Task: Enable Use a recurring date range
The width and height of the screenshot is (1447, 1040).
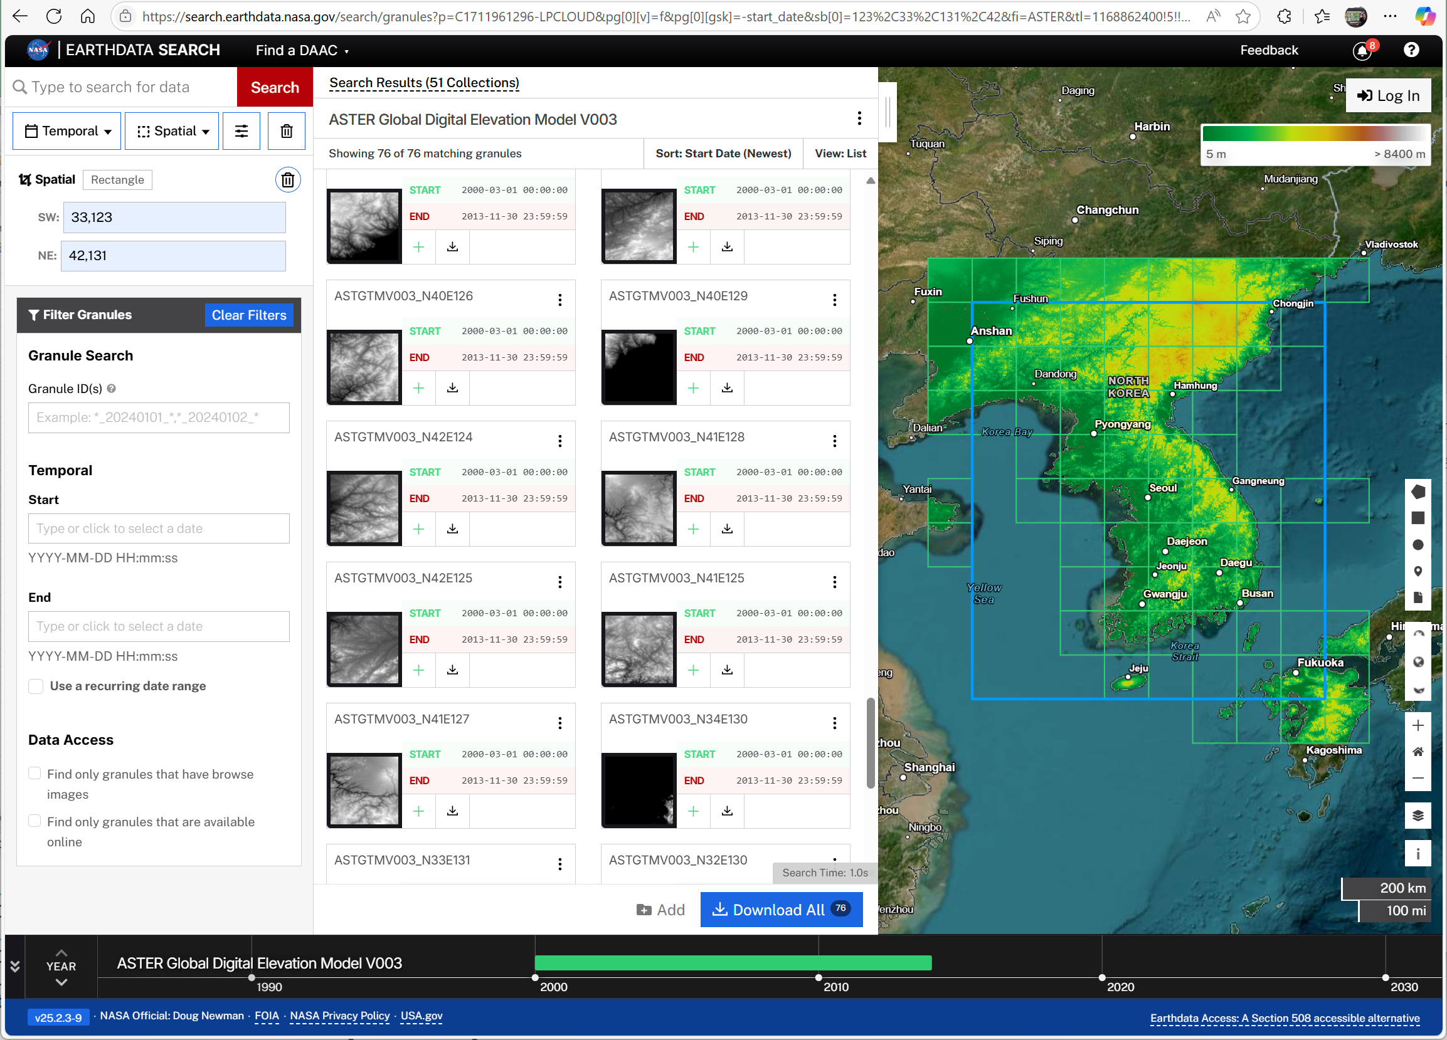Action: (x=36, y=686)
